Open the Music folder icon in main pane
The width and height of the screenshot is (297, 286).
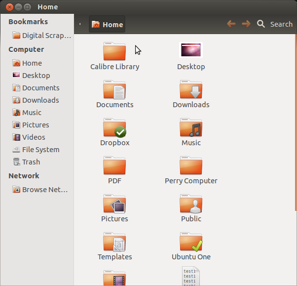click(x=191, y=127)
